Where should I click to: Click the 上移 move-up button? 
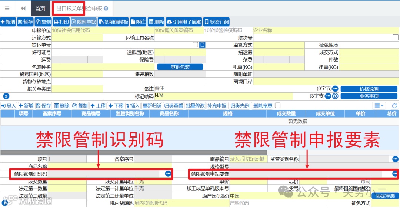(x=98, y=106)
